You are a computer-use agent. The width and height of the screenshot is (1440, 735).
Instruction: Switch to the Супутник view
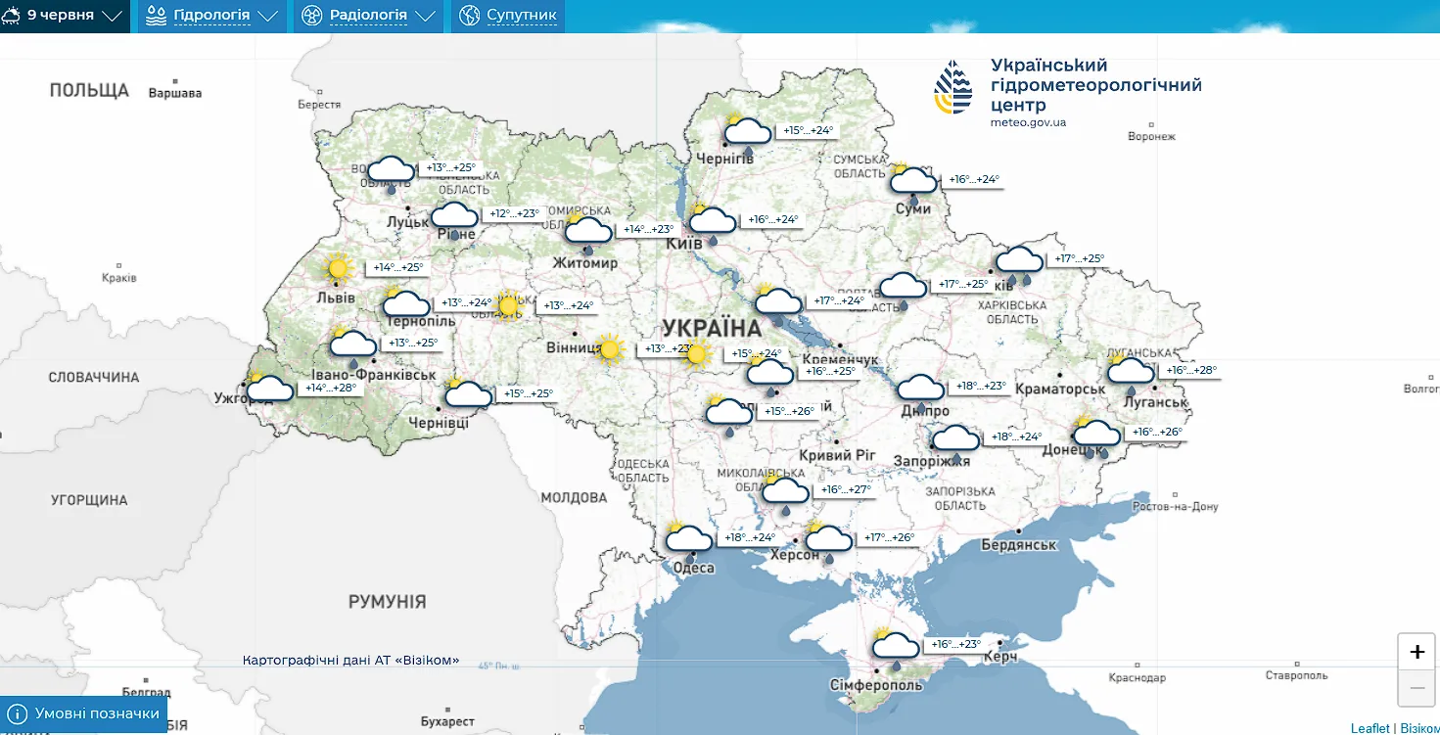coord(508,16)
